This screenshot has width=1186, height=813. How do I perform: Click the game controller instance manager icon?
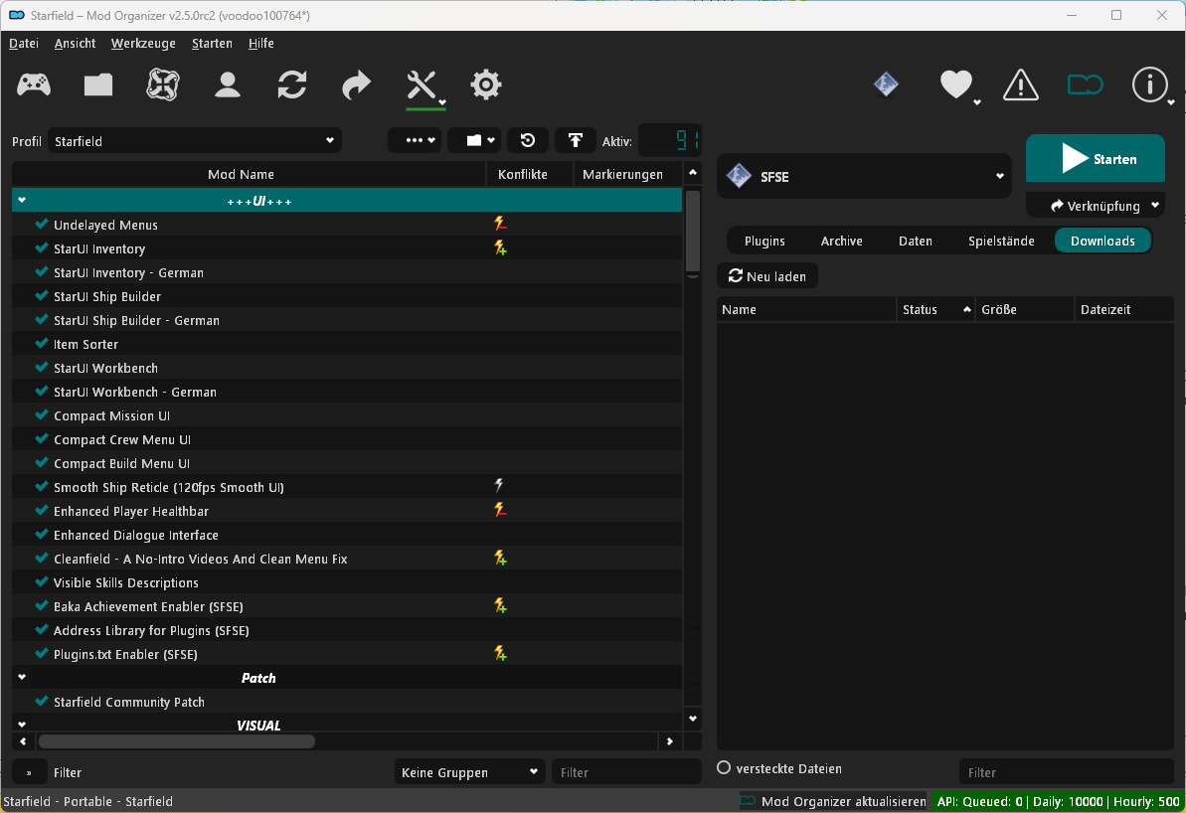pos(34,84)
